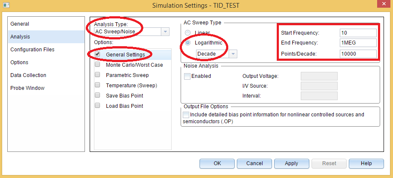Click the Temperature (Sweep) label
Viewport: 393px width, 178px height.
131,86
